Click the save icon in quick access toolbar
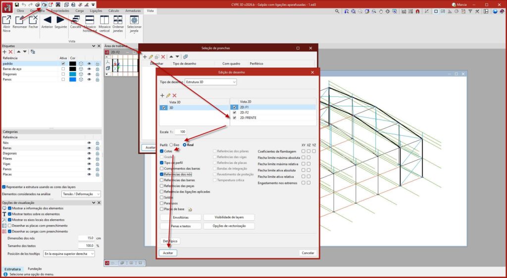Screen dimensions: 507x278 click(16, 4)
